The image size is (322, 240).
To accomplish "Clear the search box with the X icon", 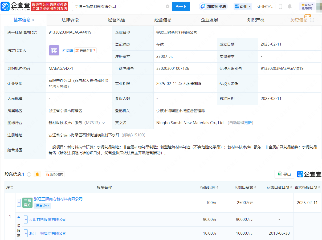I will (x=168, y=6).
